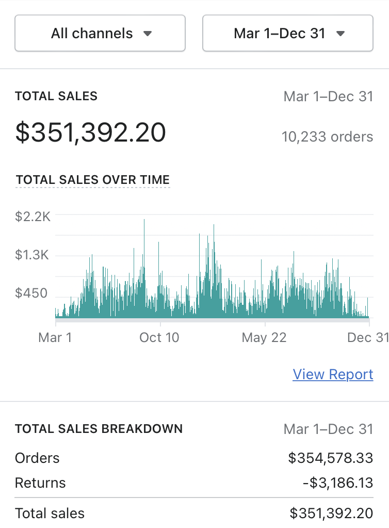389x528 pixels.
Task: Click the May 22 x-axis label
Action: pos(264,337)
